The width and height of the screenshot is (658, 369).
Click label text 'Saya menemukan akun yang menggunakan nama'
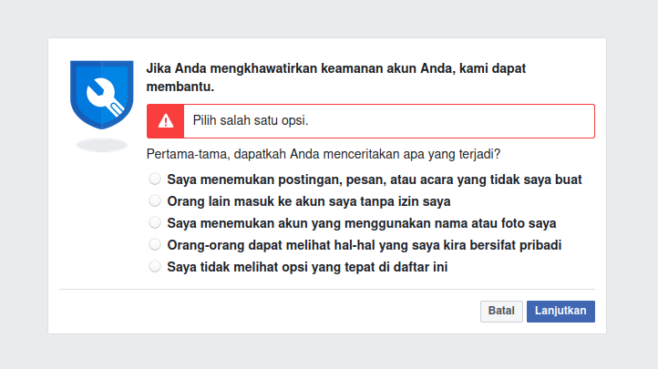pos(361,223)
